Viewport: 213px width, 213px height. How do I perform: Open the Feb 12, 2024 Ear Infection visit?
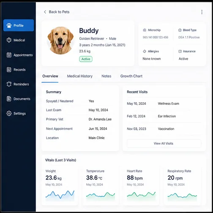tap(164, 116)
